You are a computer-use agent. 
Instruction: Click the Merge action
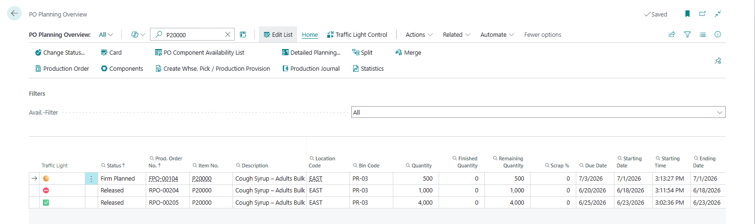(408, 52)
